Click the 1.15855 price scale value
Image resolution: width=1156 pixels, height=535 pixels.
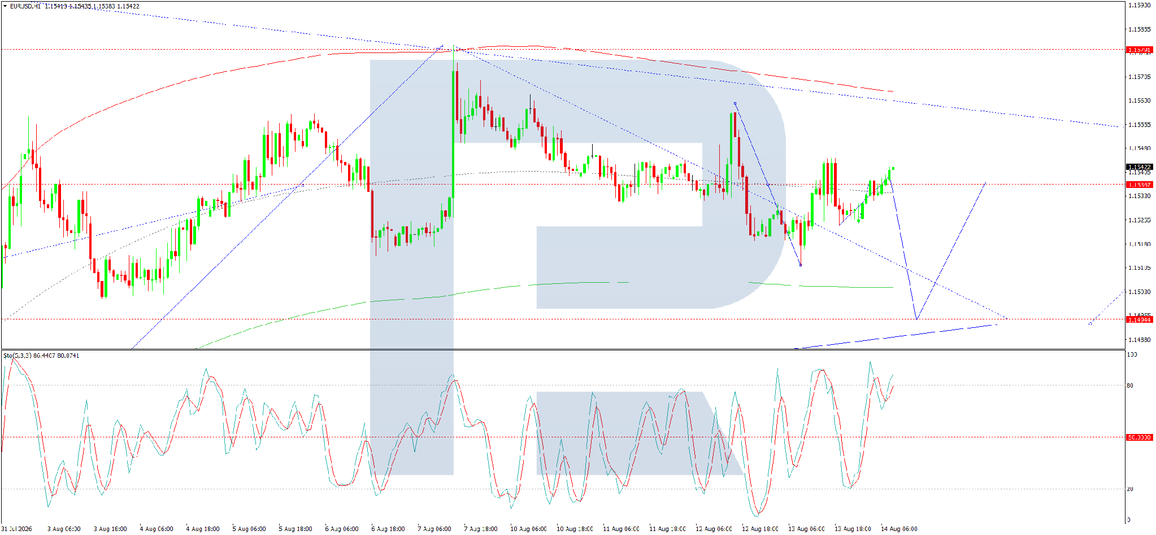(x=1139, y=29)
